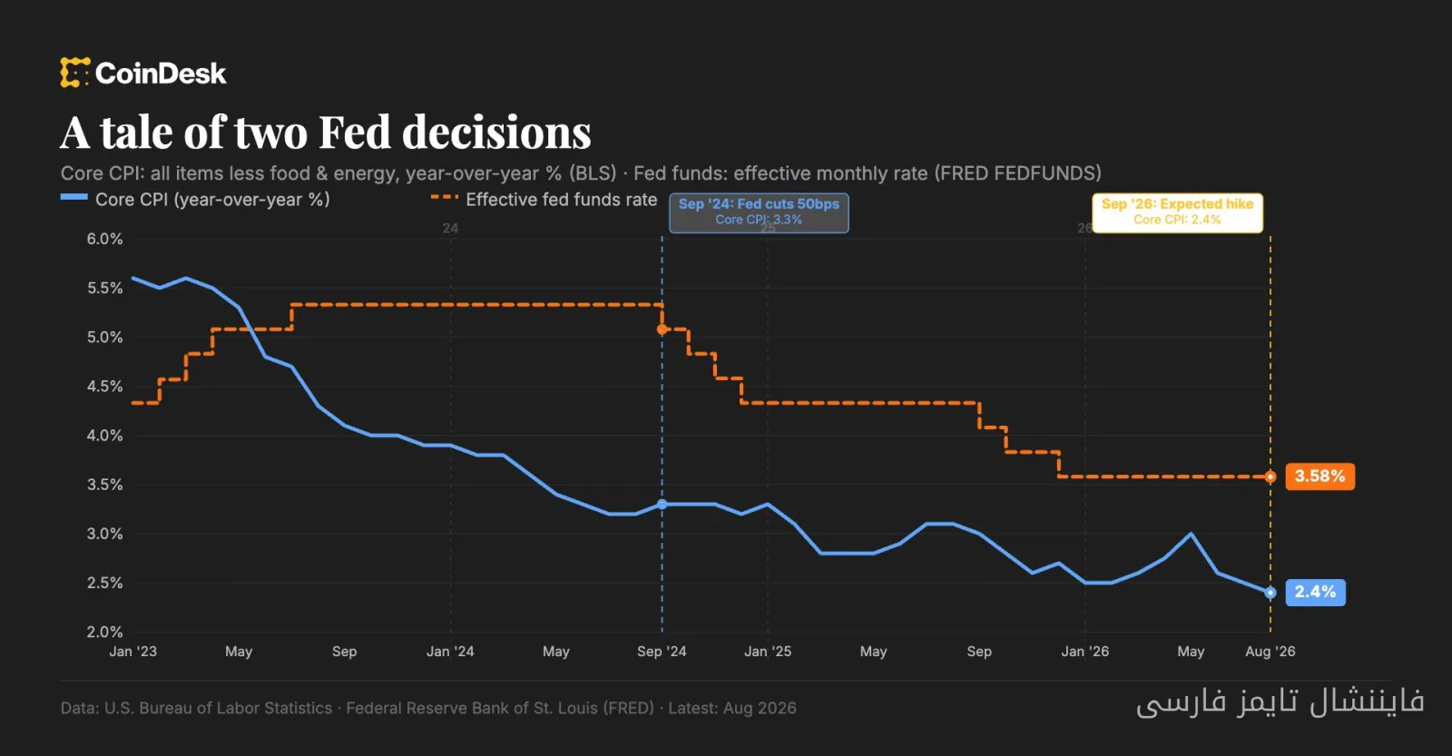Click the Sep '24 x-axis label
Screen dimensions: 1452x756
[662, 651]
